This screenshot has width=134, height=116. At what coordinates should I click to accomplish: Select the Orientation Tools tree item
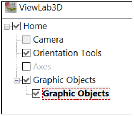(67, 53)
